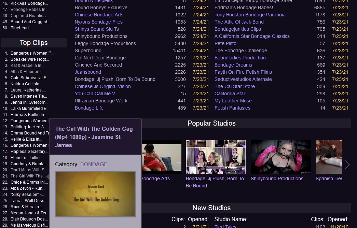
Task: Select the Top Clips section header
Action: point(34,43)
